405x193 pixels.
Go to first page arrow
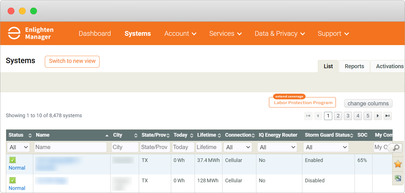308,116
